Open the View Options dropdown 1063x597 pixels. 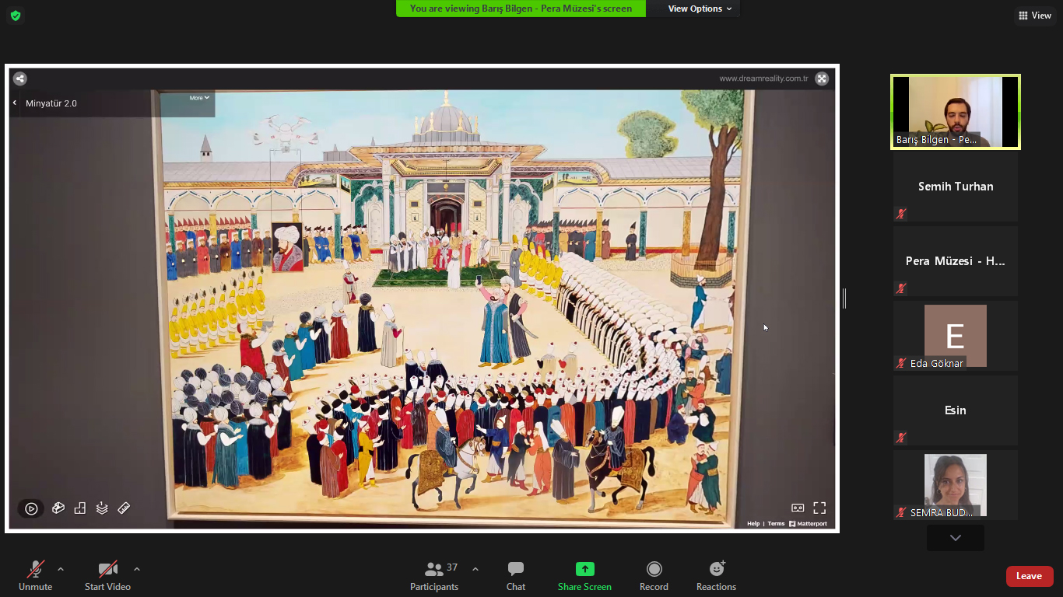click(x=700, y=9)
